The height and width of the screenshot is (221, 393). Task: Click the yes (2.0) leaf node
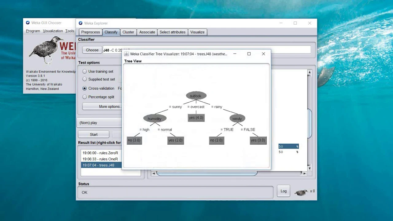click(176, 140)
